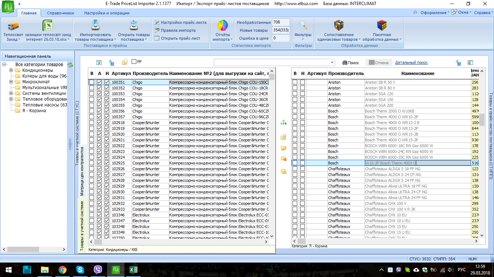This screenshot has height=277, width=494.
Task: Click the Отмена button
Action: (379, 63)
